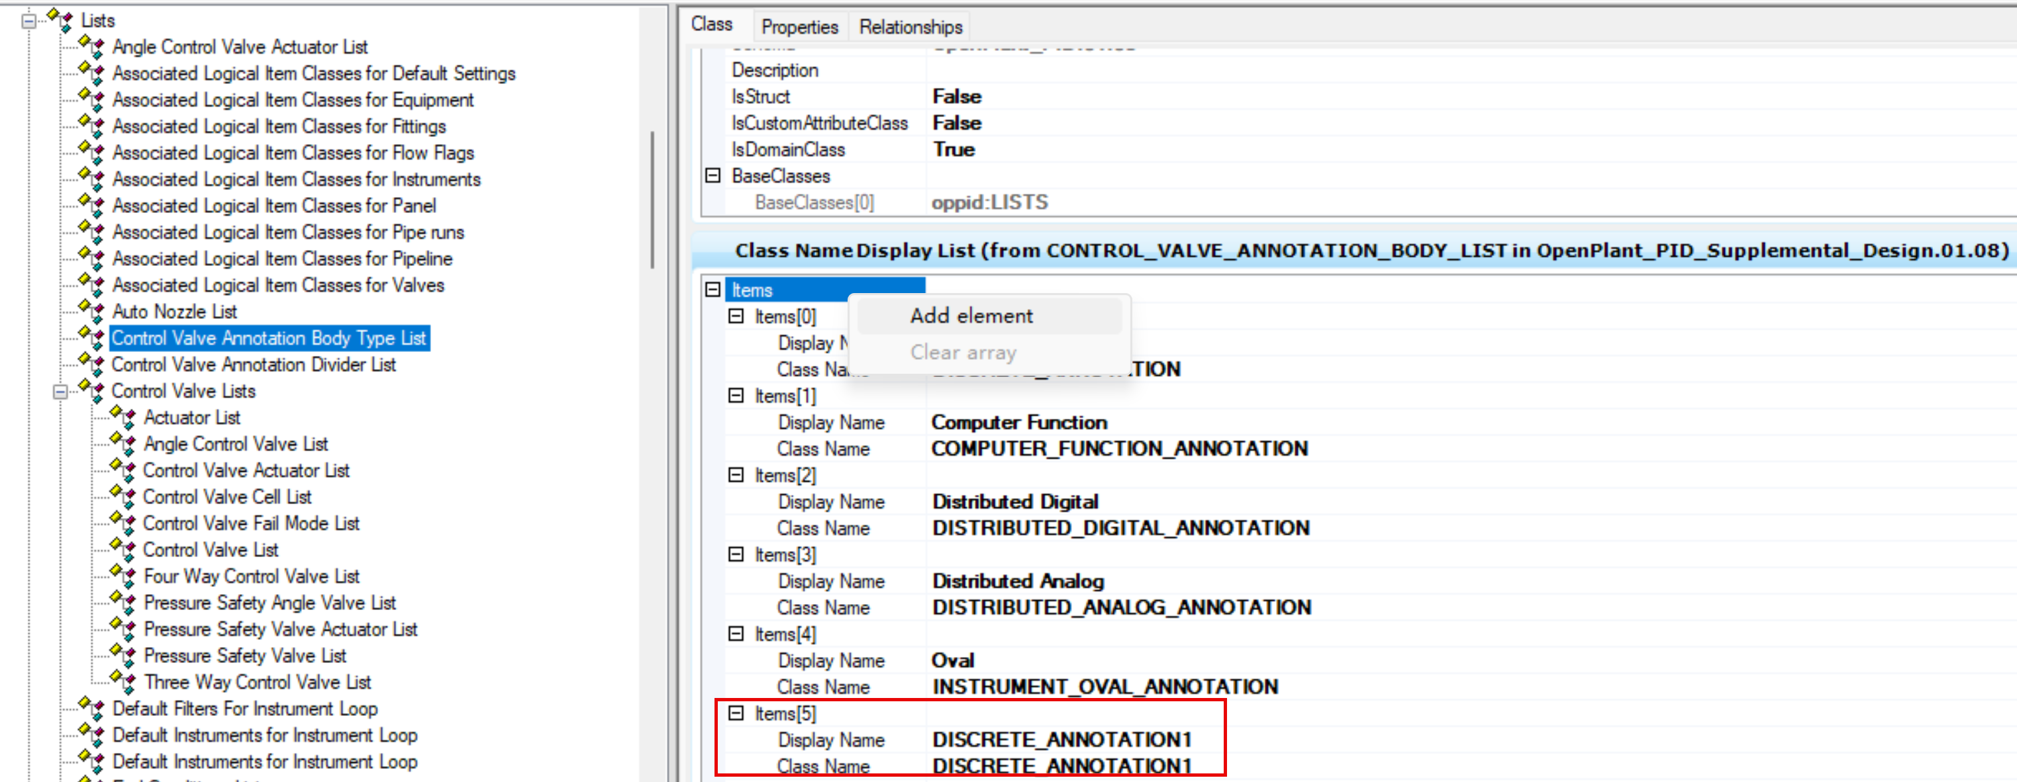Viewport: 2017px width, 782px height.
Task: Click the Three Way Control Valve List icon
Action: click(x=124, y=682)
